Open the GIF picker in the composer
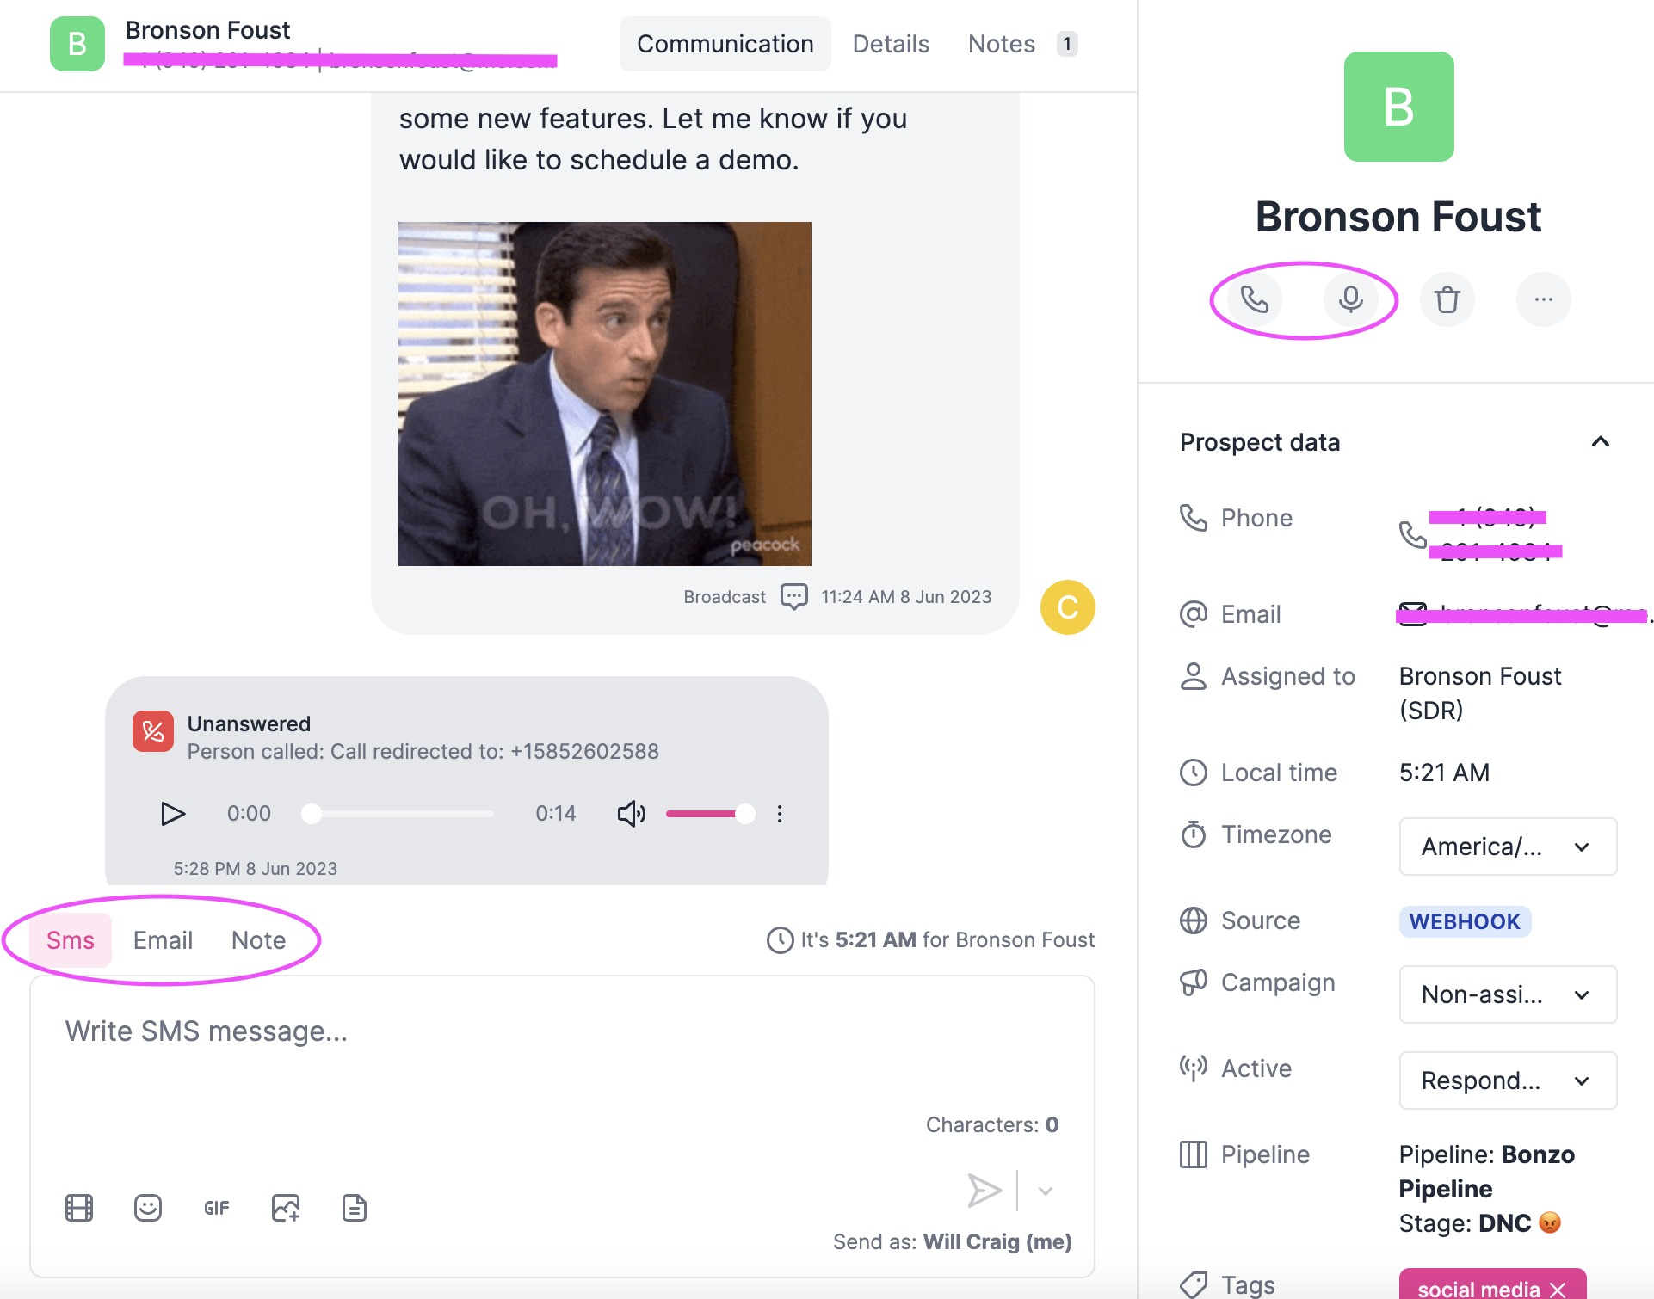The image size is (1654, 1299). pos(216,1207)
